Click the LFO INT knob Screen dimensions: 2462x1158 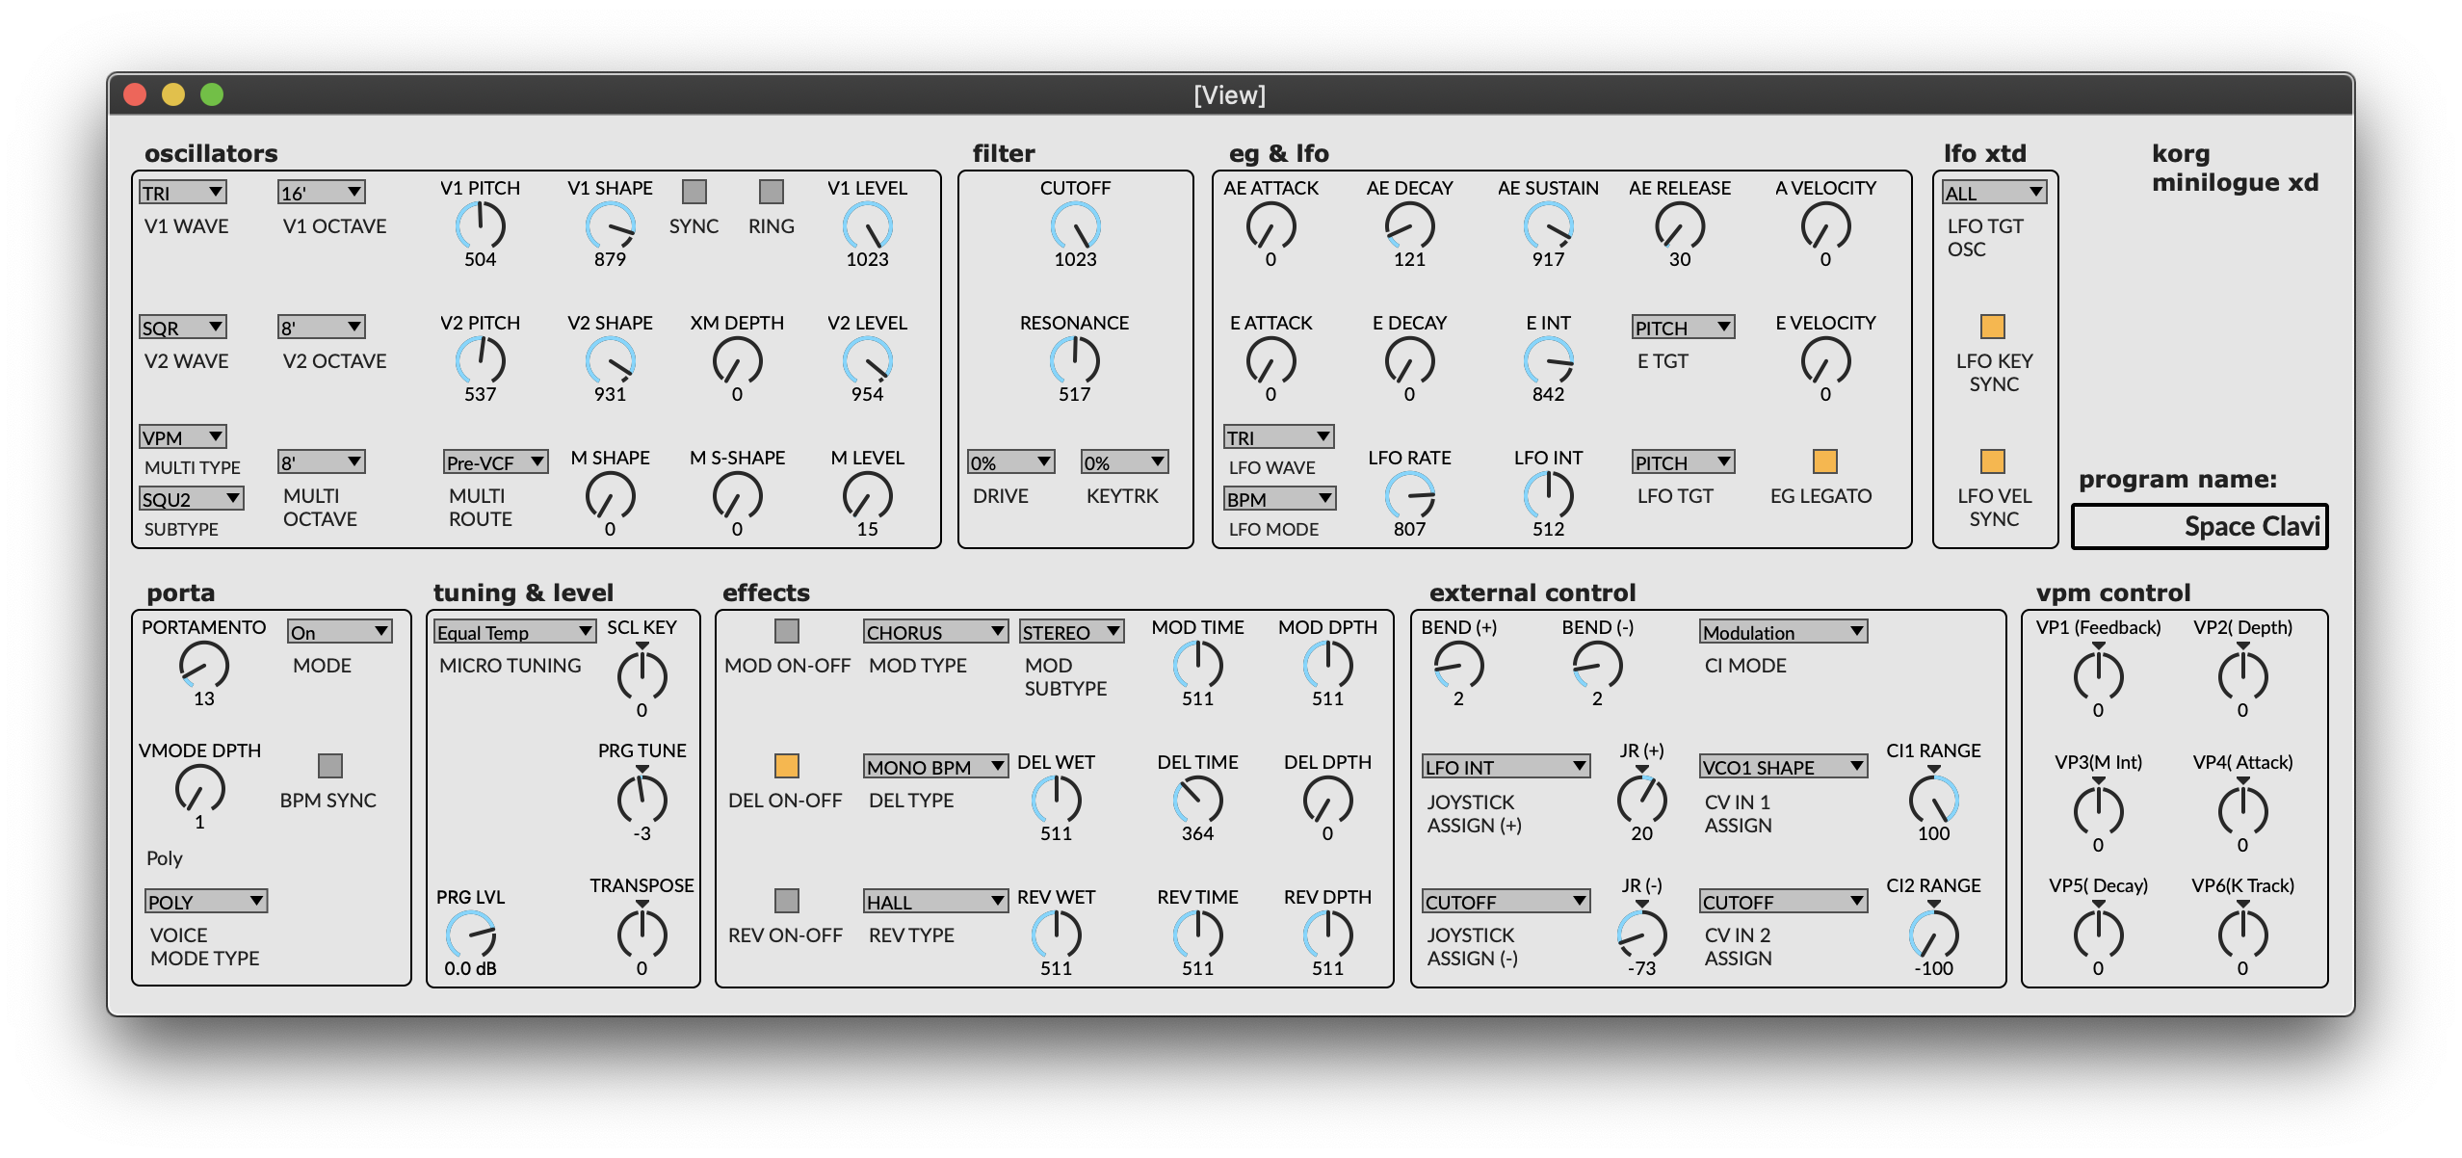click(1548, 496)
